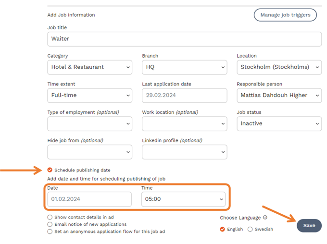Image resolution: width=327 pixels, height=244 pixels.
Task: Set an anonymous application flow option
Action: (x=50, y=232)
